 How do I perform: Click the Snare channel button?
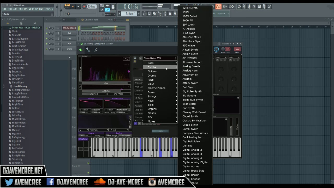point(69,49)
